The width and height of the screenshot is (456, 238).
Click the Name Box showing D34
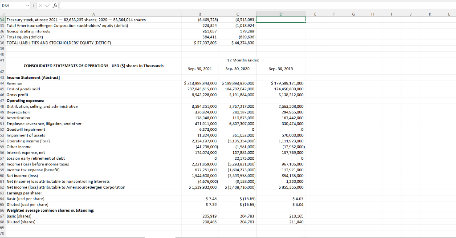[x=13, y=5]
